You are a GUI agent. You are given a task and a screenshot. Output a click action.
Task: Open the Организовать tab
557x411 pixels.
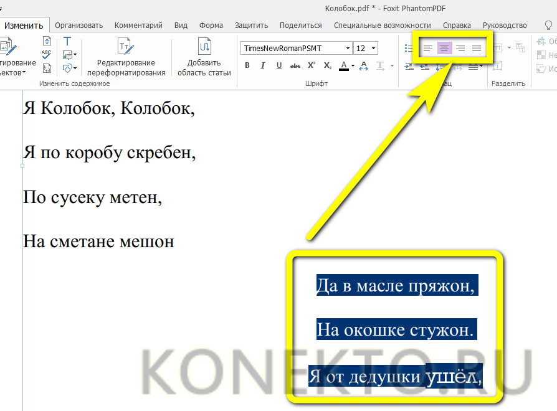(x=79, y=26)
